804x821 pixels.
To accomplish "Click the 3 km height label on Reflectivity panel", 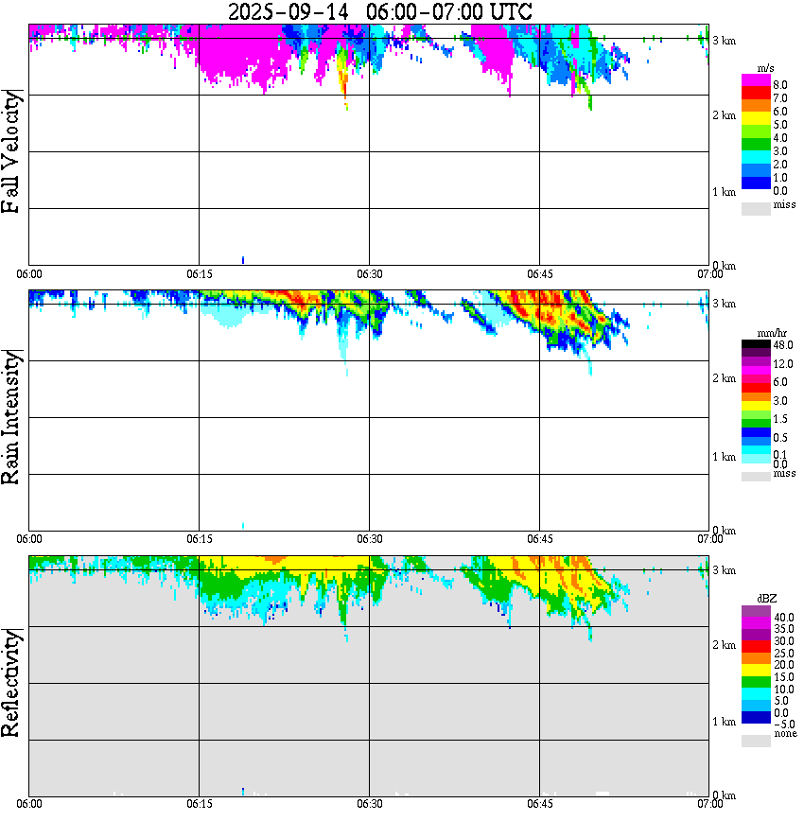I will click(725, 570).
